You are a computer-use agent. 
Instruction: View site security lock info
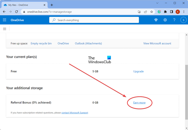click(x=24, y=12)
